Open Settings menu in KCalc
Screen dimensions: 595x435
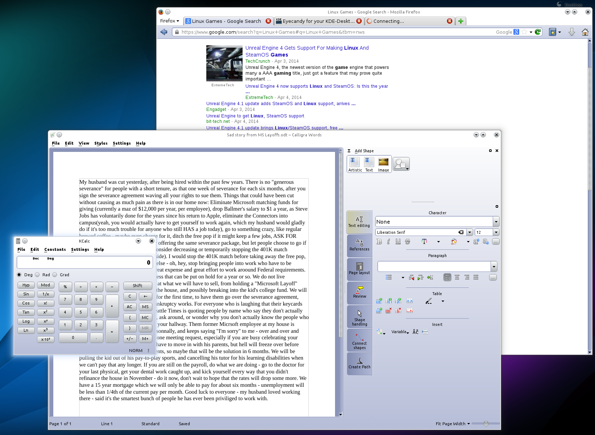pyautogui.click(x=80, y=249)
